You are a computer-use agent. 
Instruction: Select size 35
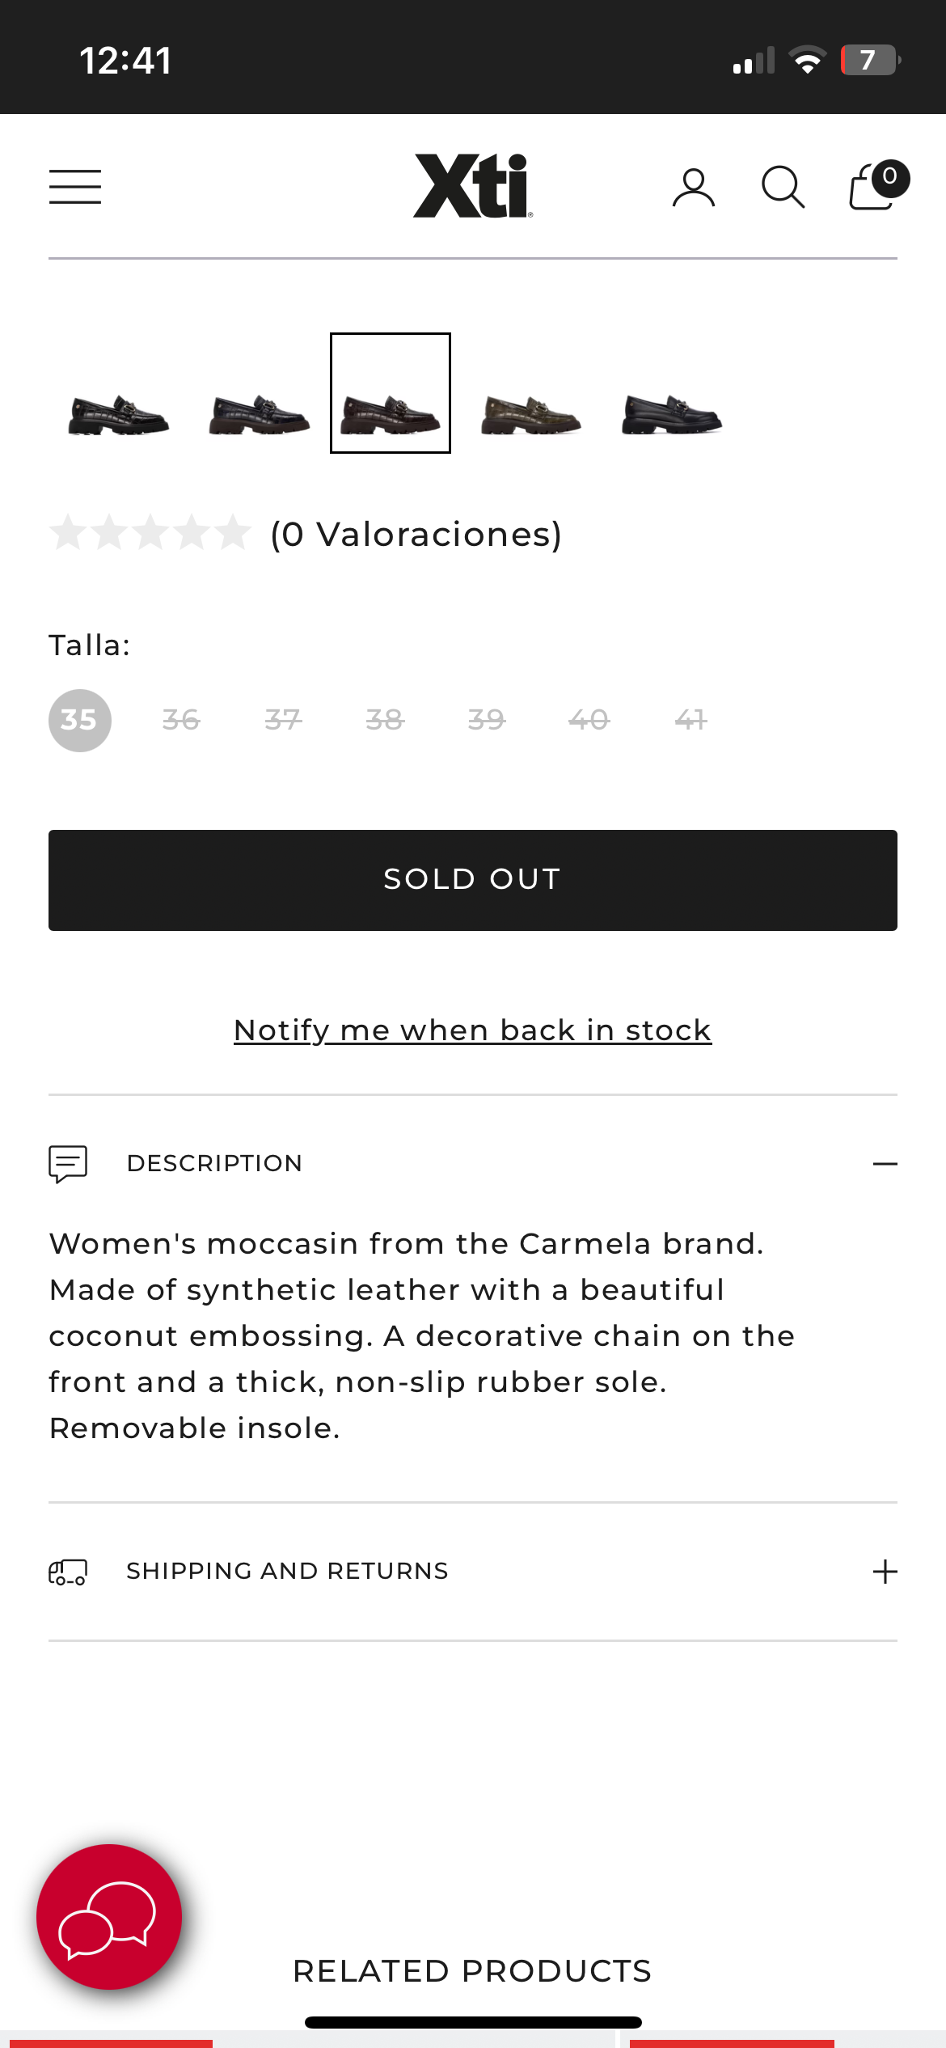coord(79,720)
